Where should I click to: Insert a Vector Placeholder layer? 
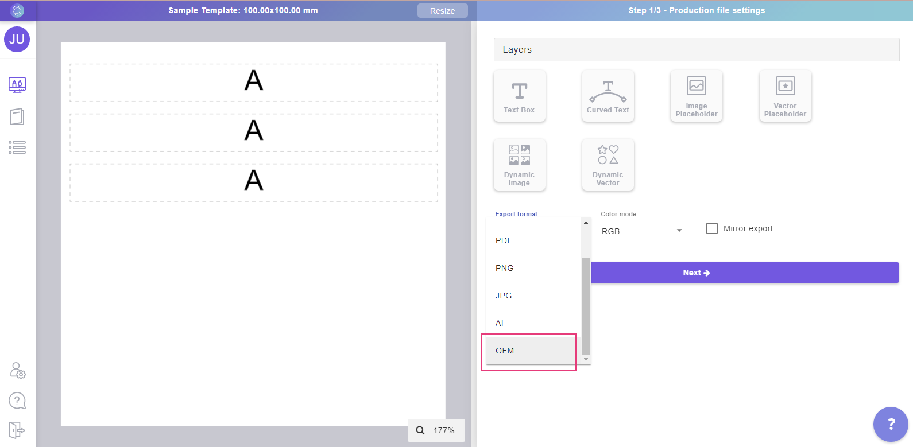pos(785,96)
